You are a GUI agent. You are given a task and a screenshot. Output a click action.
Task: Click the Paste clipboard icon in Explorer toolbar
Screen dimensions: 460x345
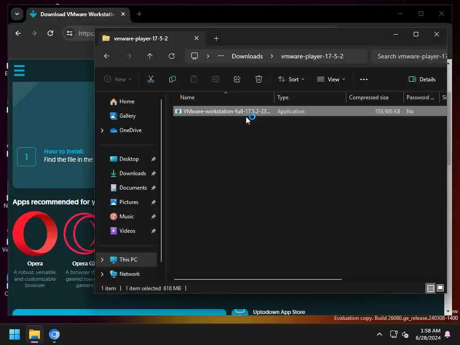click(x=194, y=79)
